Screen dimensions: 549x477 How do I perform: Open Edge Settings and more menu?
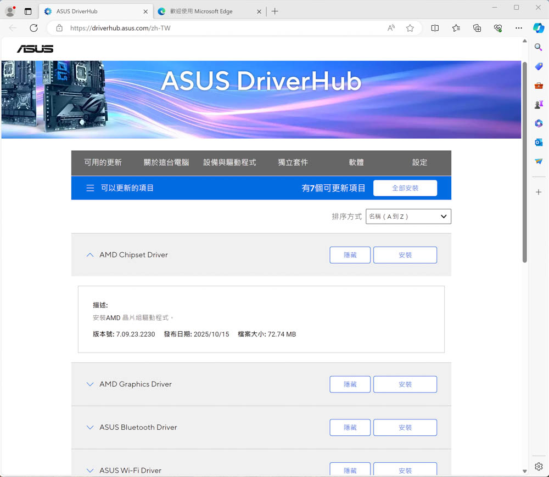519,28
